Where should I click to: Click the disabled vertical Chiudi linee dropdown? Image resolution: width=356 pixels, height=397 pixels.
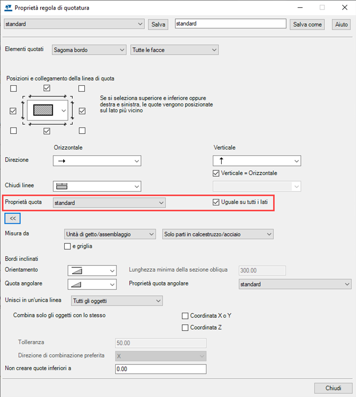pos(257,186)
